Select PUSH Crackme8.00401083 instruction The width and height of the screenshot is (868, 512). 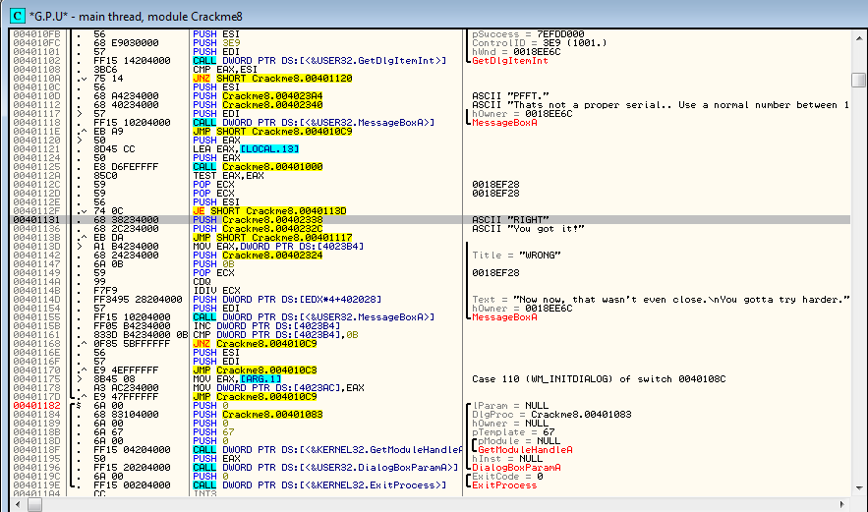258,415
